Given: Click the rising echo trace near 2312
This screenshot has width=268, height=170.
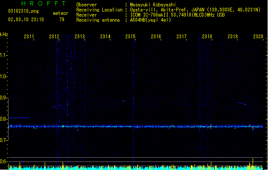Looking at the screenshot, I should tap(57, 106).
